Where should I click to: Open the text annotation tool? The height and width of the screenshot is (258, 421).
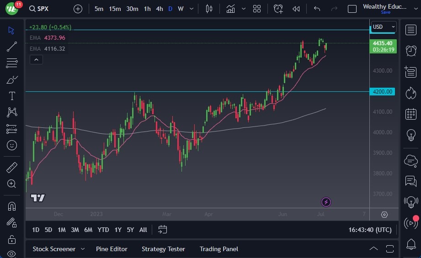[x=12, y=96]
